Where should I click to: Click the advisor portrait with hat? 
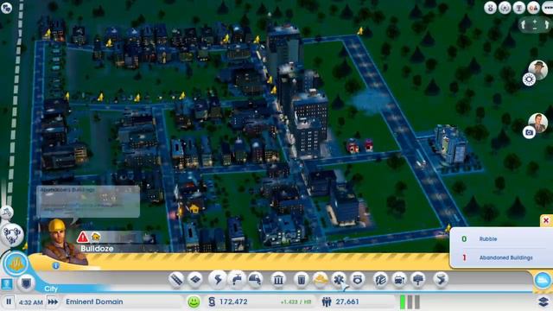pyautogui.click(x=538, y=69)
